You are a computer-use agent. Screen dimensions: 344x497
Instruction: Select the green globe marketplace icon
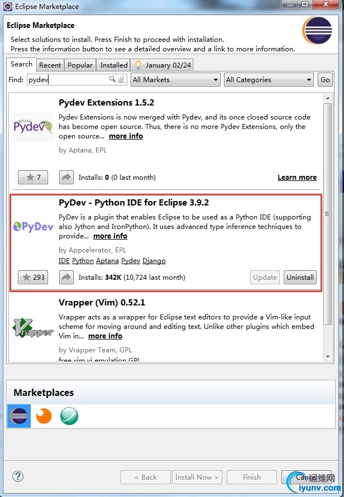click(69, 416)
